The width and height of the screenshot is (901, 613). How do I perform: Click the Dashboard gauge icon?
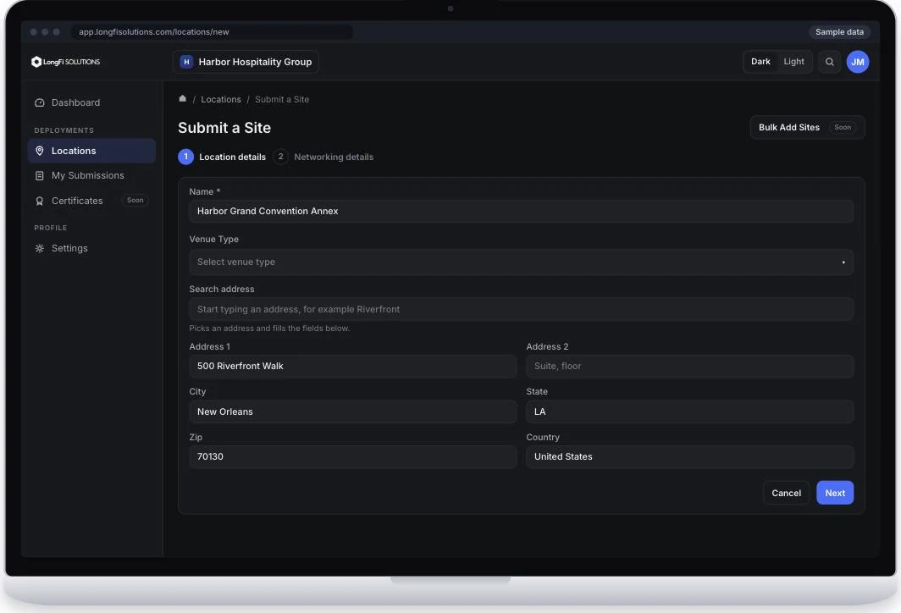40,102
